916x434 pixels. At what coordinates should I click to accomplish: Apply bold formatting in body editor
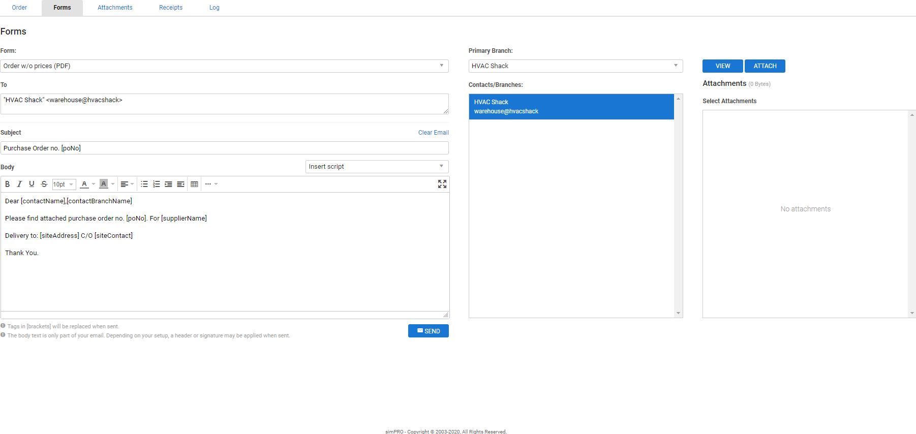click(x=7, y=184)
